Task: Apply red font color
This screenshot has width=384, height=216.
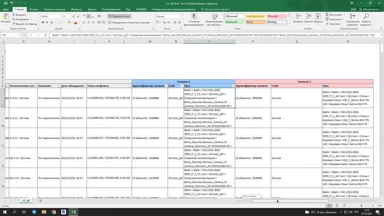Action: pyautogui.click(x=76, y=23)
